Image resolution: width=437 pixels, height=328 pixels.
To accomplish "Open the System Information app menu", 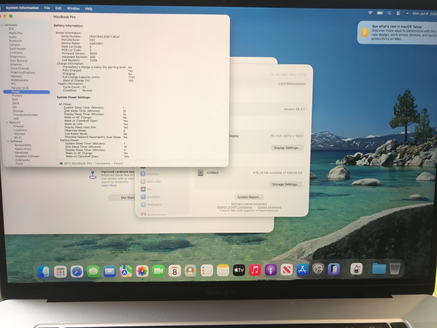I will pos(22,8).
